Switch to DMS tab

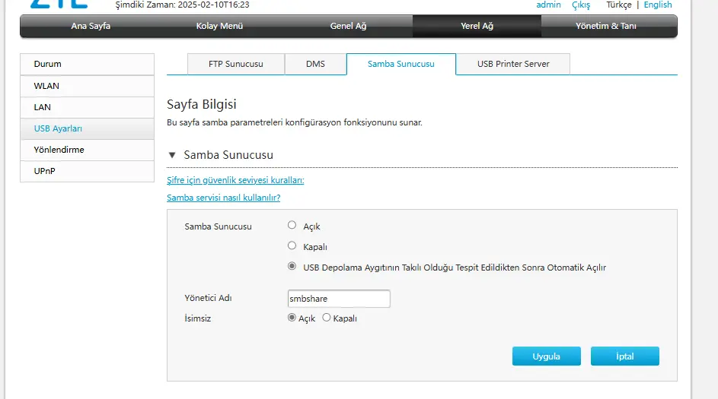pos(315,64)
